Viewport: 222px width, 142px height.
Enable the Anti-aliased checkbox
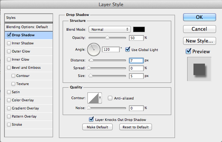point(110,98)
